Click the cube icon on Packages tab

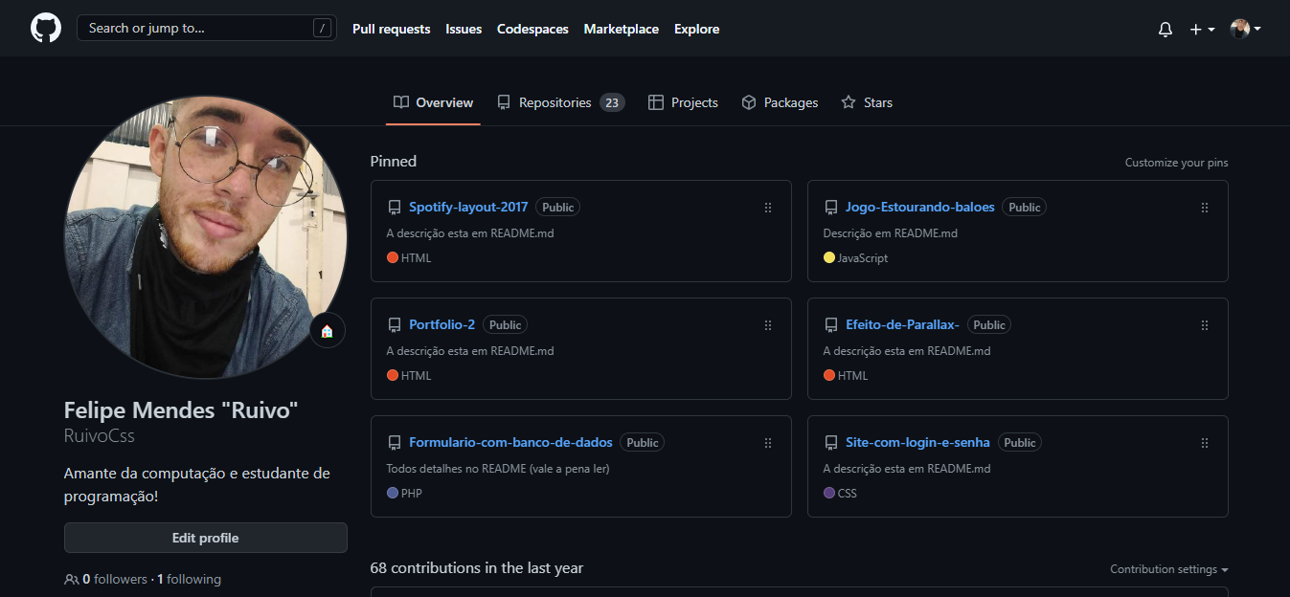click(749, 102)
